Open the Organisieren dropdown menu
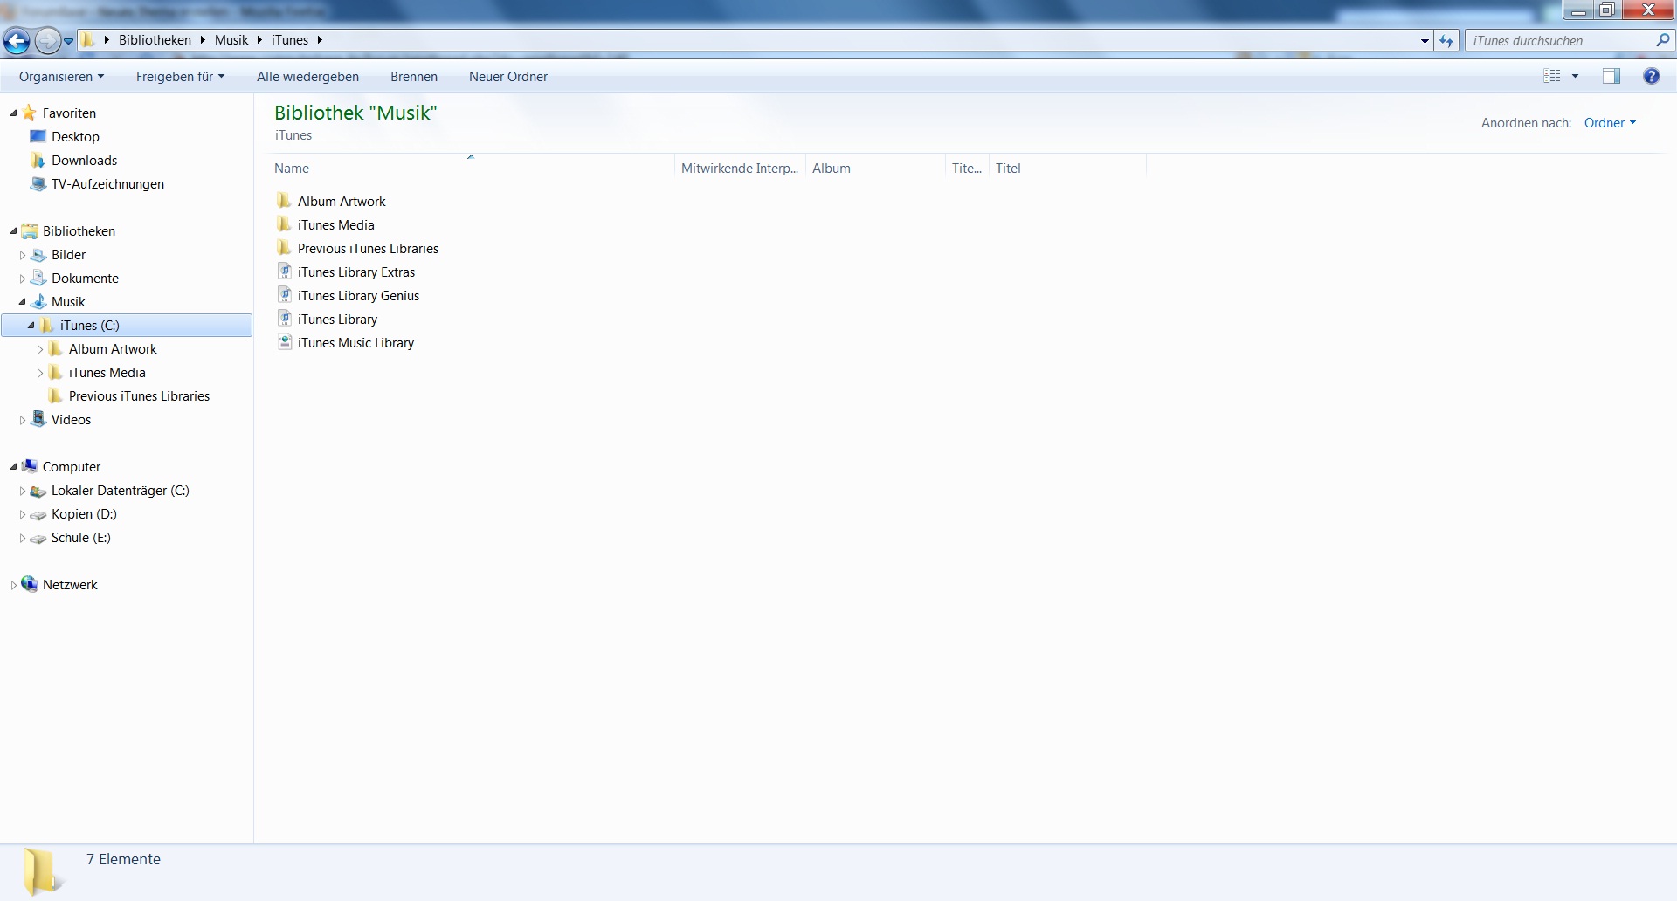The image size is (1677, 901). tap(61, 77)
